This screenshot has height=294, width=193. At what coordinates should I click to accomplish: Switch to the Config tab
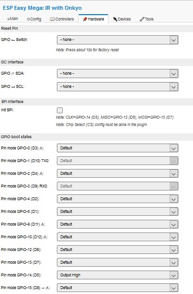coord(34,19)
